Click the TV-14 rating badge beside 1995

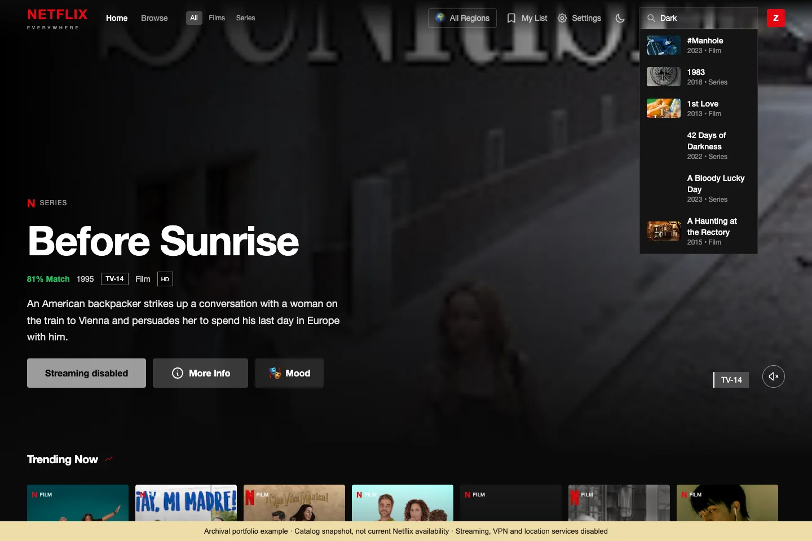114,279
